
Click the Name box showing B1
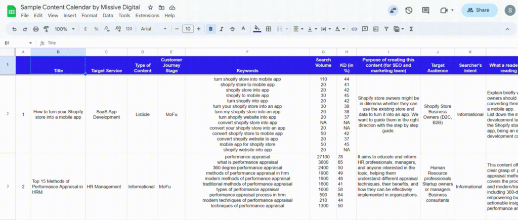click(15, 43)
